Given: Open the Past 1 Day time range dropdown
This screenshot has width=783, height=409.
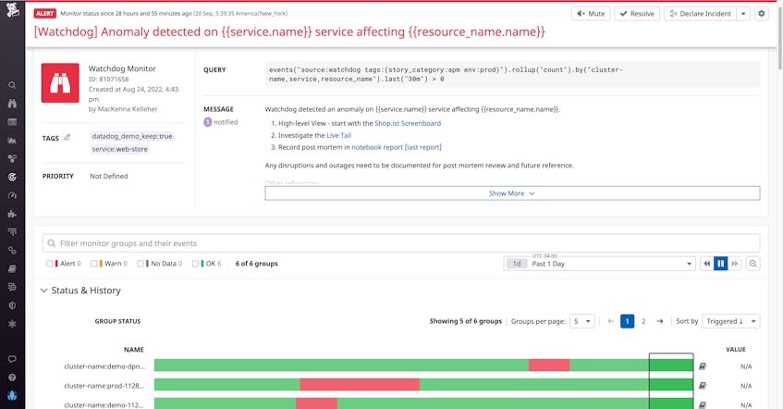Looking at the screenshot, I should pyautogui.click(x=599, y=264).
